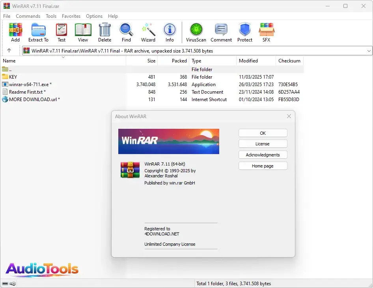The width and height of the screenshot is (373, 288).
Task: Click the License button in About dialog
Action: (263, 143)
